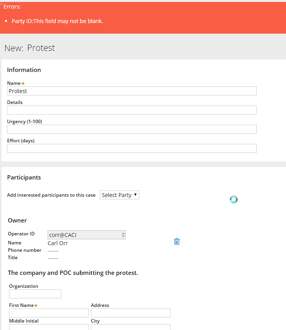
Task: Click the First Name input field
Action: [49, 313]
